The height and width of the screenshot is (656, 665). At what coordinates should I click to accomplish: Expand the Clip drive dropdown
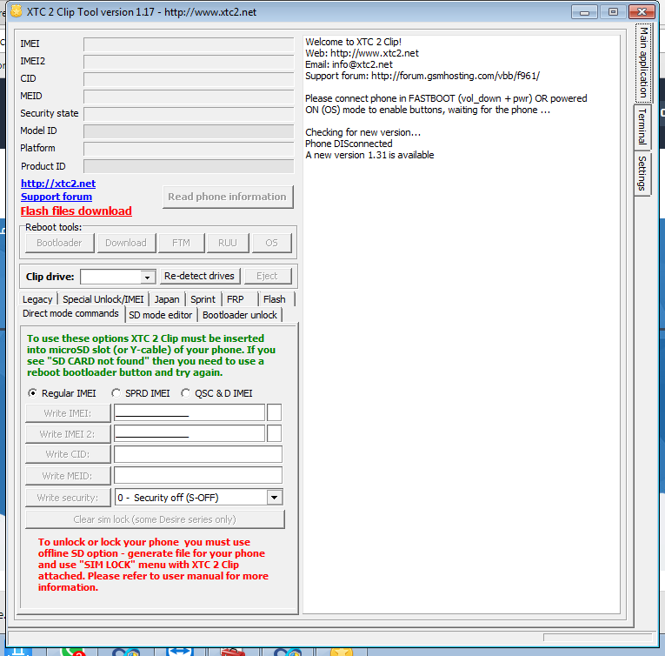[x=147, y=278]
